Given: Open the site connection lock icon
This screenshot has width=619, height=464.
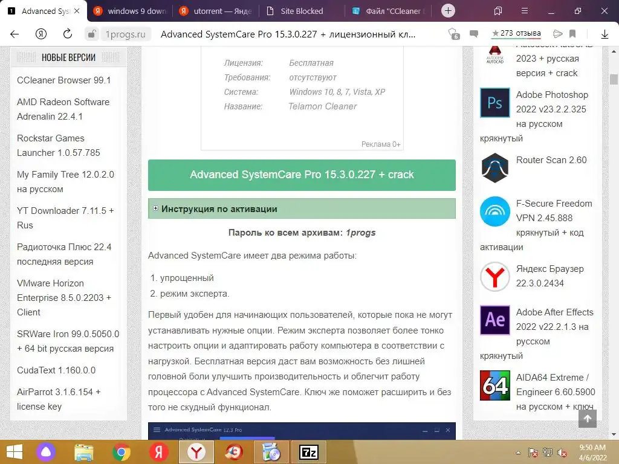Looking at the screenshot, I should (92, 34).
